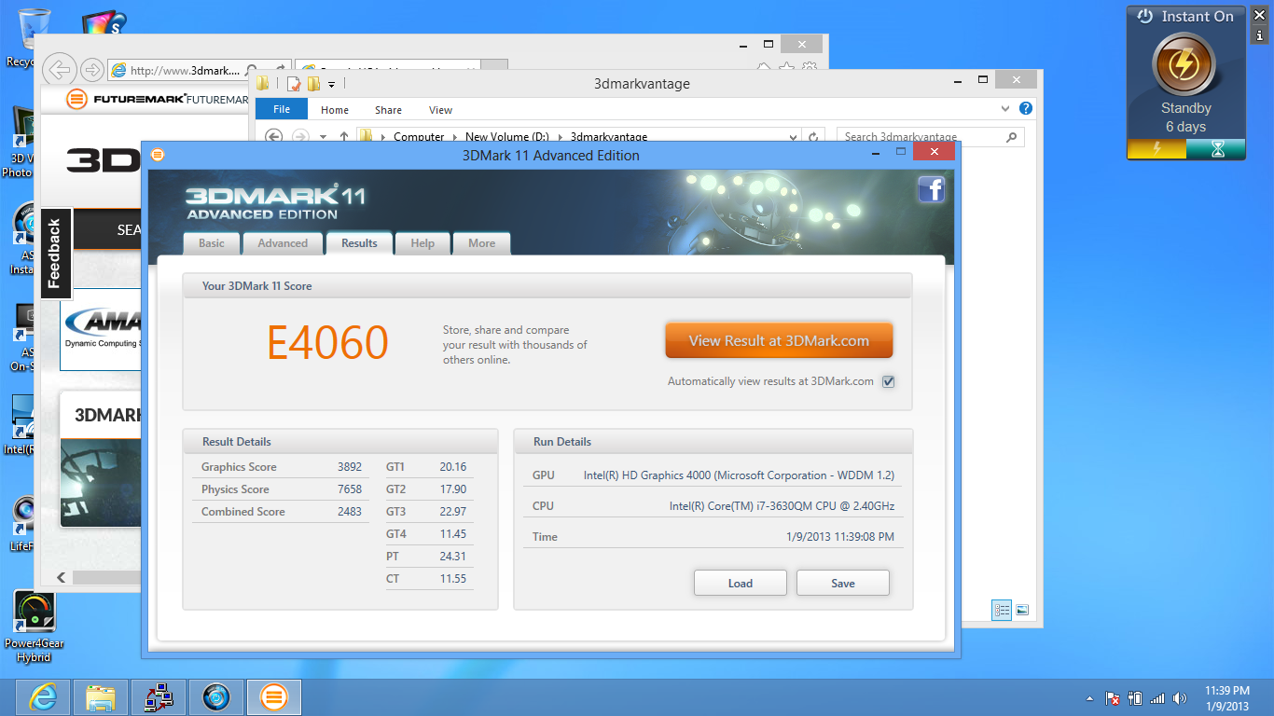Image resolution: width=1274 pixels, height=716 pixels.
Task: Switch Explorer to large thumbnails view icon
Action: click(1022, 611)
